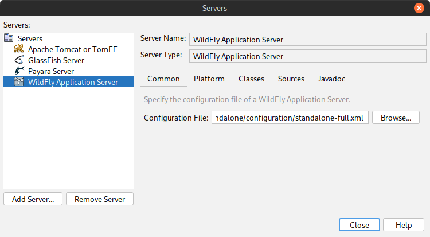Click the Server Name field
This screenshot has height=237, width=430.
pos(308,40)
